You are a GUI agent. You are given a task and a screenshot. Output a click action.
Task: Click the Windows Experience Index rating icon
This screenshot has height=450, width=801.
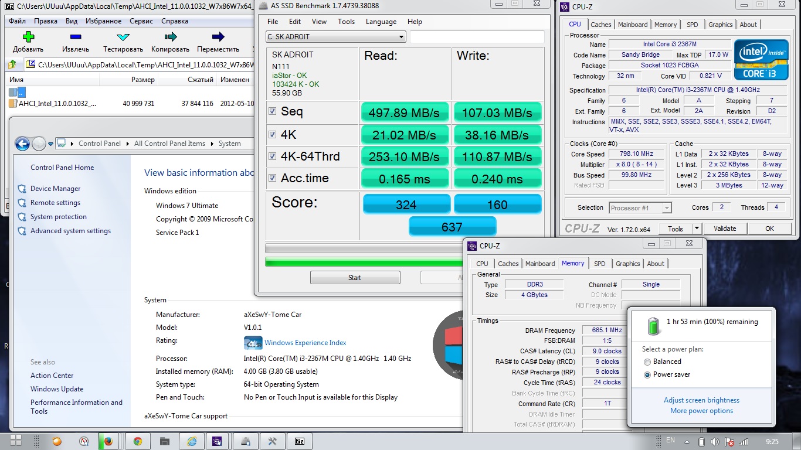point(253,343)
